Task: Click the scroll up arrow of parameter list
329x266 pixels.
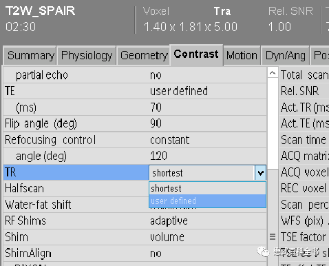Action: (273, 73)
